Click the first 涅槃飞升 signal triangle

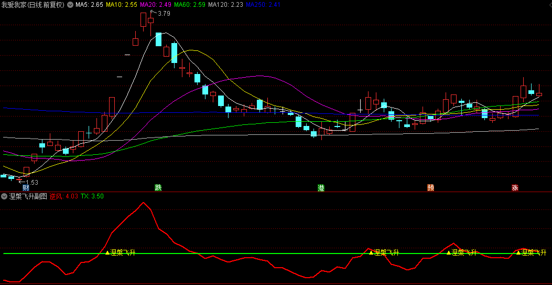point(107,252)
